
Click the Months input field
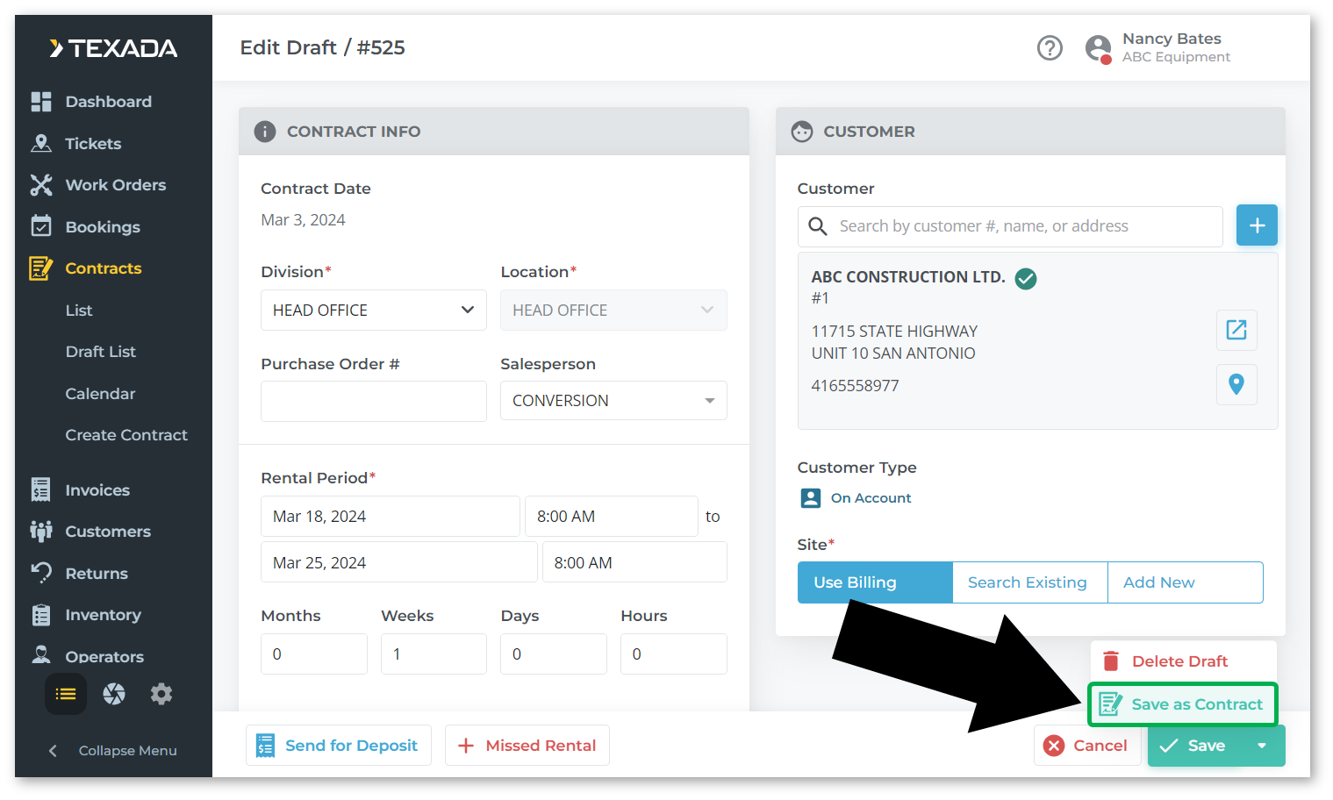coord(314,654)
